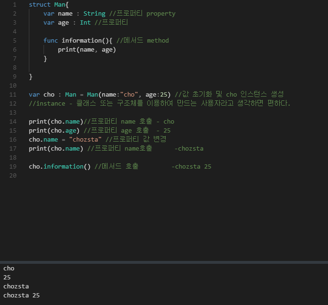
Task: Click the 'String' type on line 2
Action: 94,14
